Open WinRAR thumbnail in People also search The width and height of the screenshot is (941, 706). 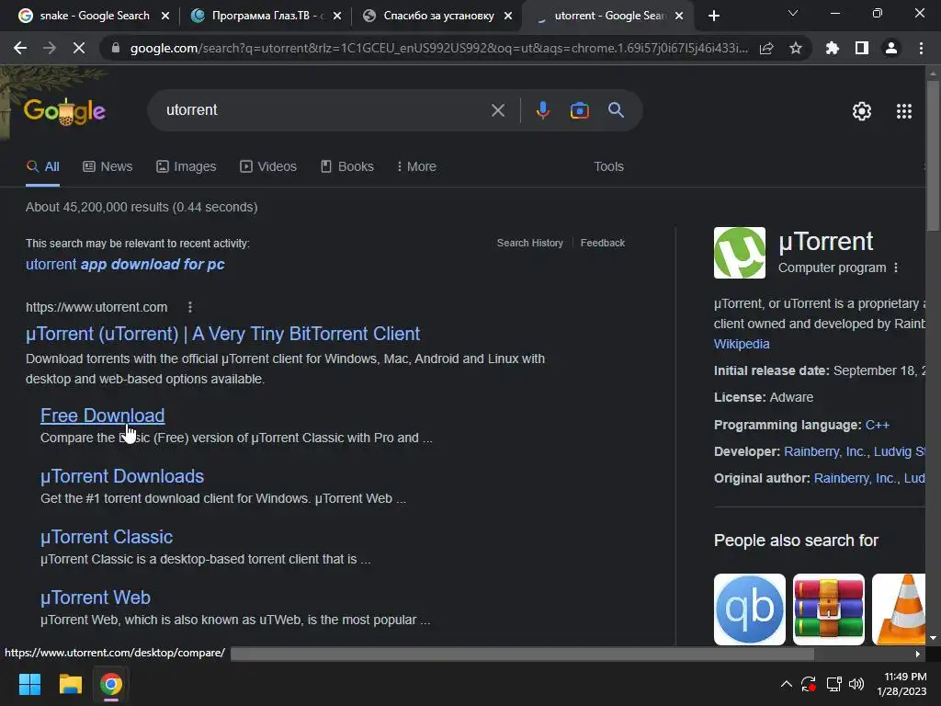pyautogui.click(x=829, y=609)
